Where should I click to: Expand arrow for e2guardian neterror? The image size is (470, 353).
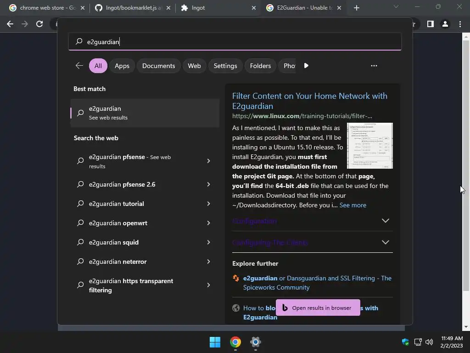[208, 262]
